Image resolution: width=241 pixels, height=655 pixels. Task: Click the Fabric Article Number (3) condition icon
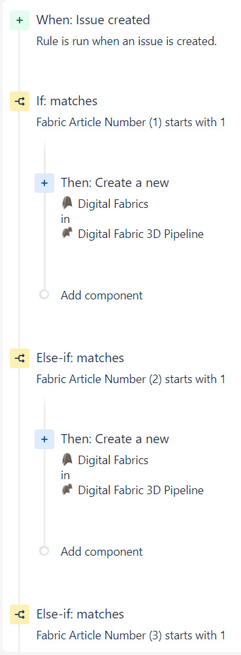pos(20,614)
